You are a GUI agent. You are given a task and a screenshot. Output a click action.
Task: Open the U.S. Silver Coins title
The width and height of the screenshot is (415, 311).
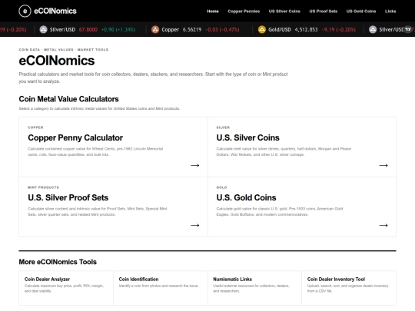click(x=247, y=137)
